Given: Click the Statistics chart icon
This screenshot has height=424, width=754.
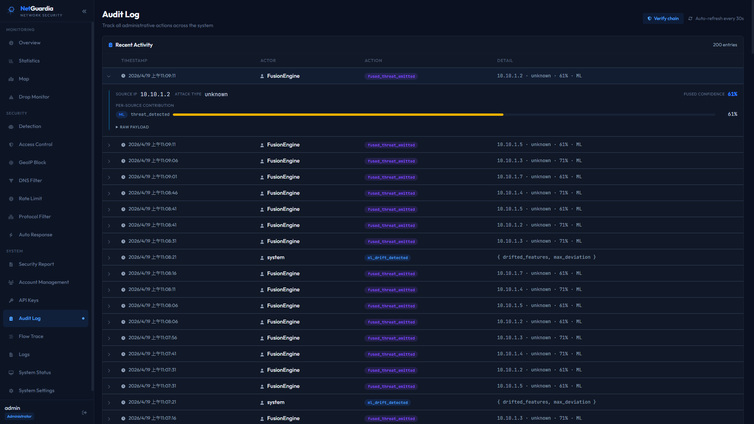Looking at the screenshot, I should click(x=11, y=61).
